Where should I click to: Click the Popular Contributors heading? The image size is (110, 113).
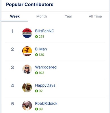(x=30, y=5)
